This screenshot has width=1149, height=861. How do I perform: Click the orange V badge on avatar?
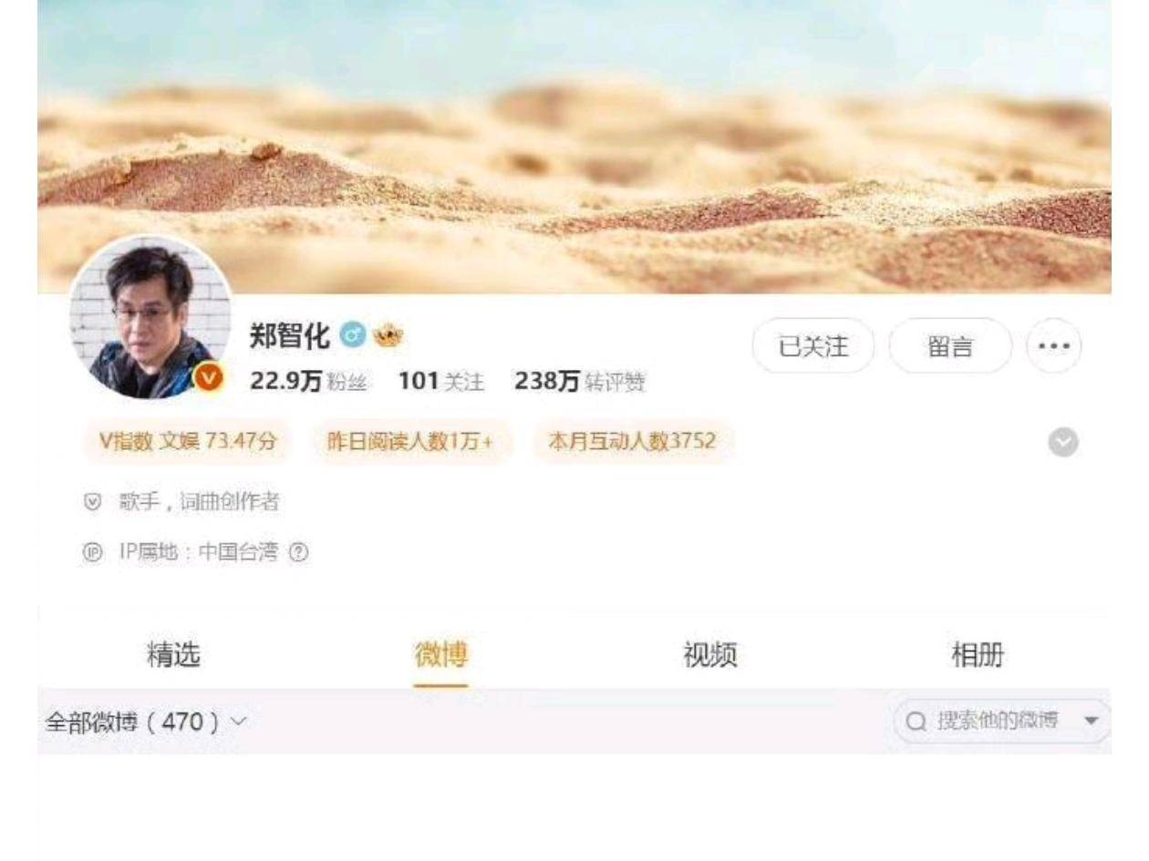[x=210, y=376]
